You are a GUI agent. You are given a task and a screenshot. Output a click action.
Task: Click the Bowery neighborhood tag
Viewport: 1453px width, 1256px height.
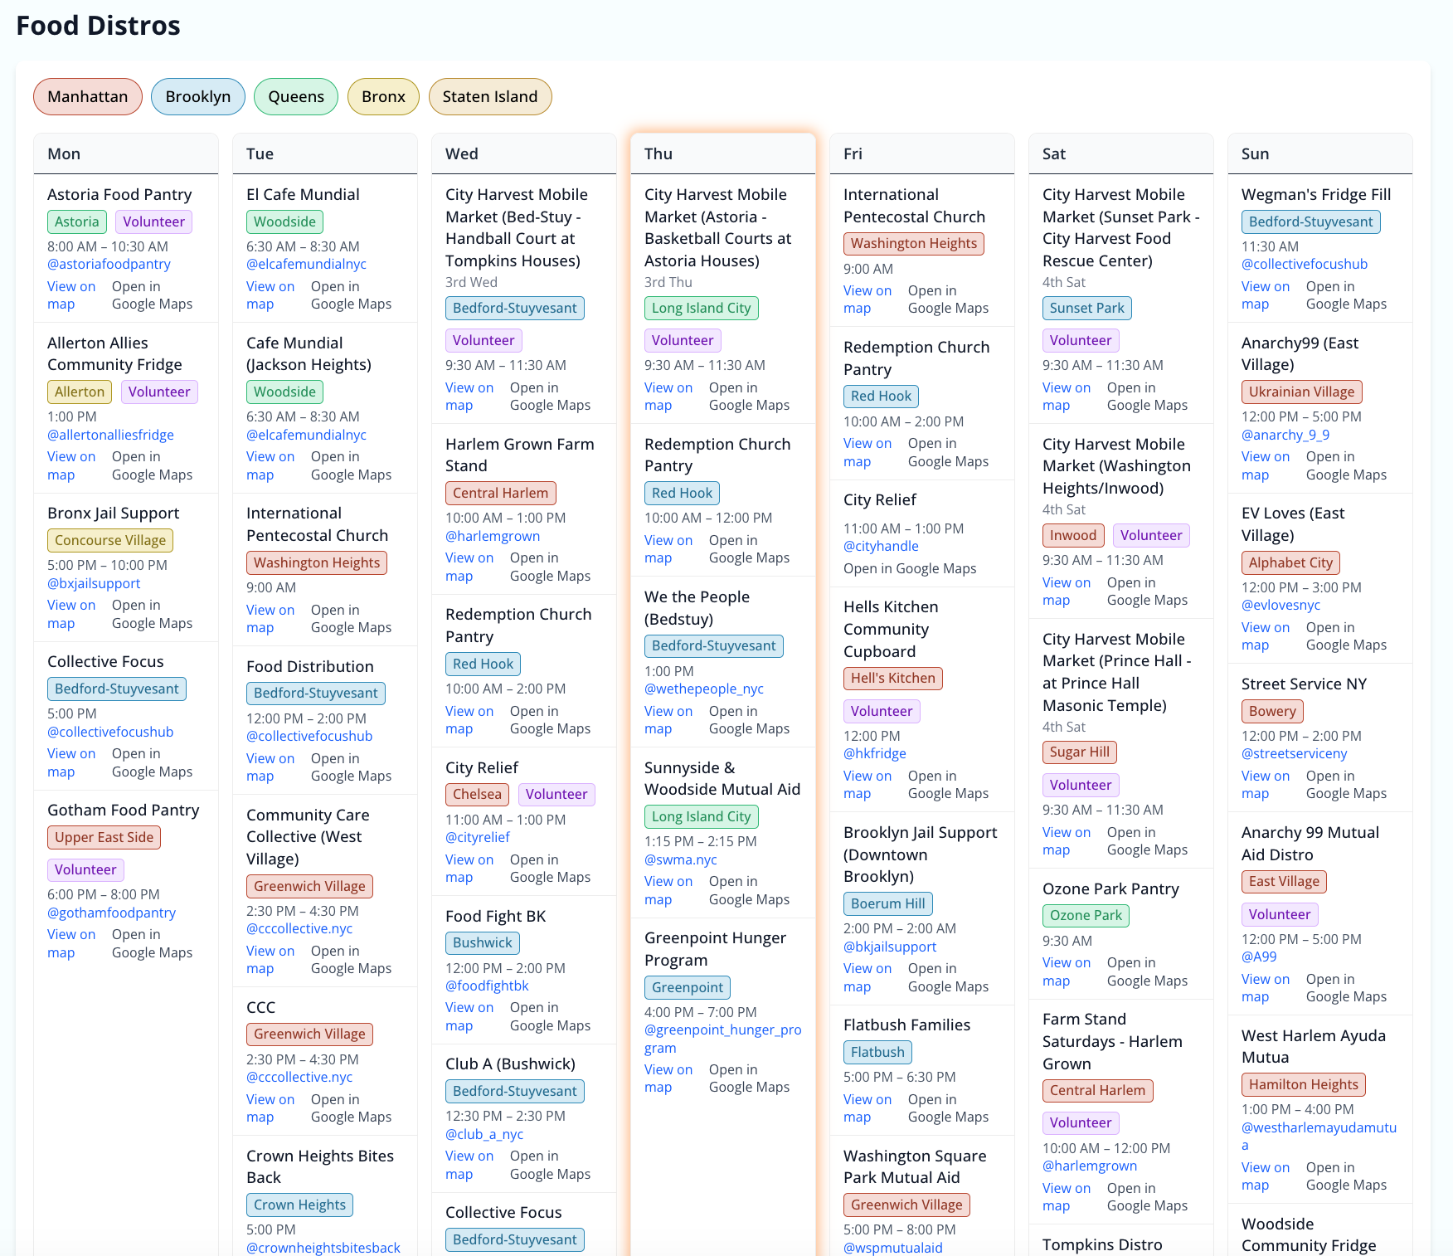tap(1272, 712)
